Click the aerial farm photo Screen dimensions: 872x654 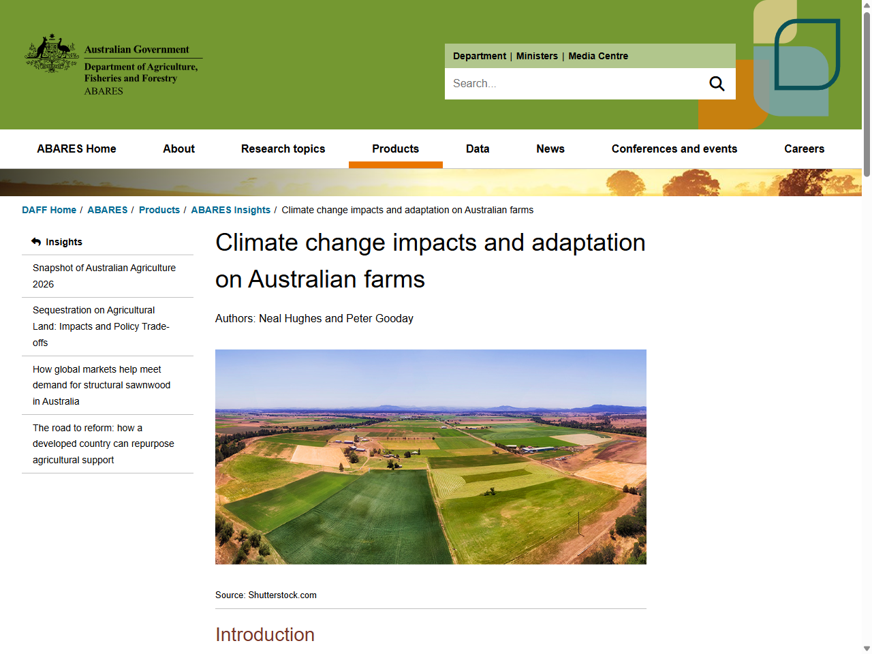click(x=431, y=456)
